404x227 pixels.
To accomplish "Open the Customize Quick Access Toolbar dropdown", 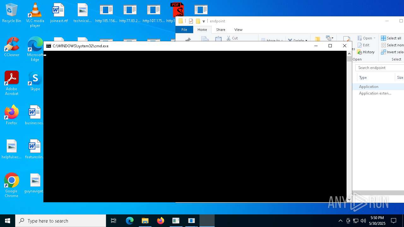I will pyautogui.click(x=204, y=21).
